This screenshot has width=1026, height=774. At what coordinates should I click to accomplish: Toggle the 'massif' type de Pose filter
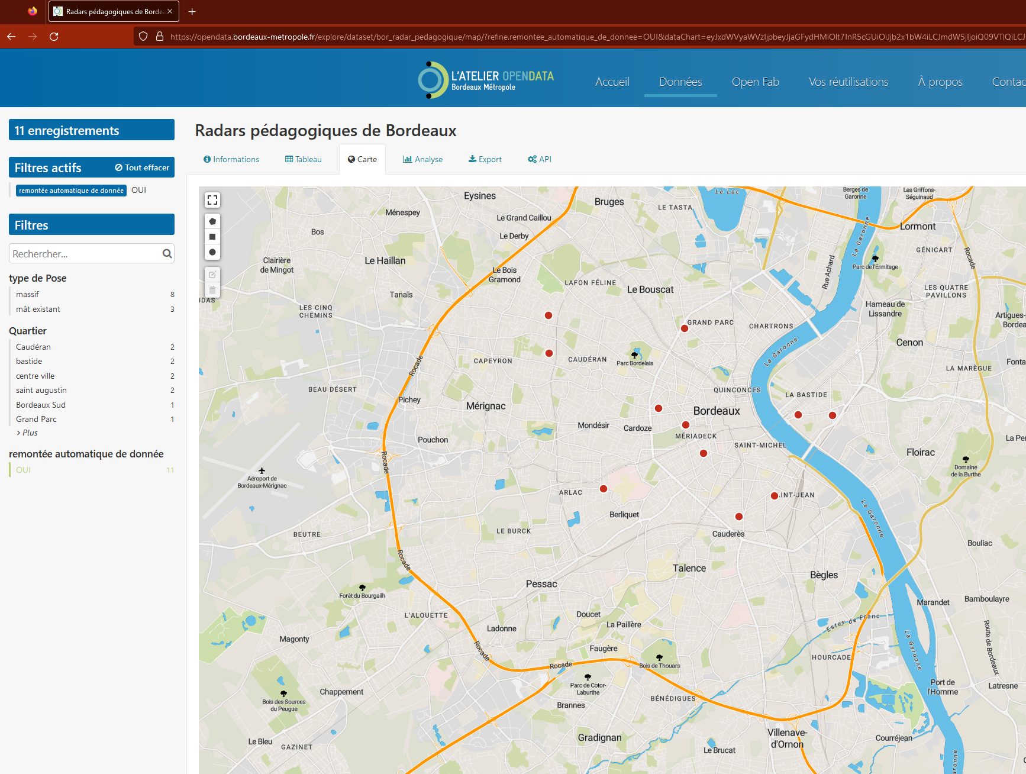28,295
